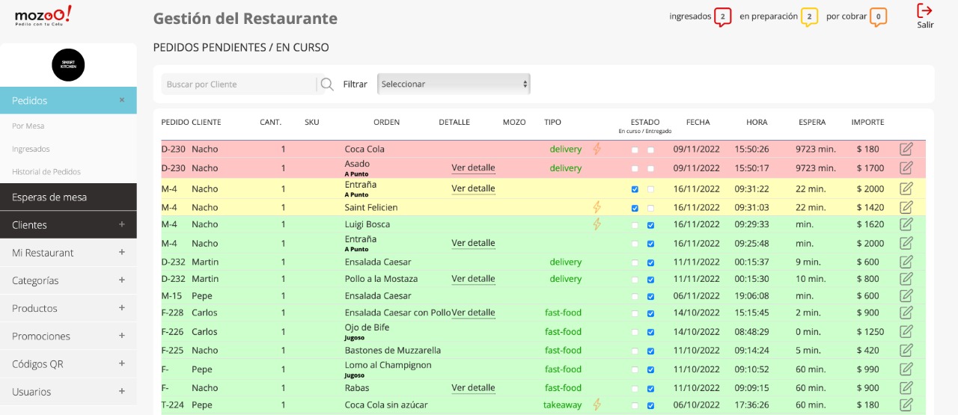958x415 pixels.
Task: Click lightning icon on Coca Cola sin azúcar row
Action: click(x=597, y=405)
